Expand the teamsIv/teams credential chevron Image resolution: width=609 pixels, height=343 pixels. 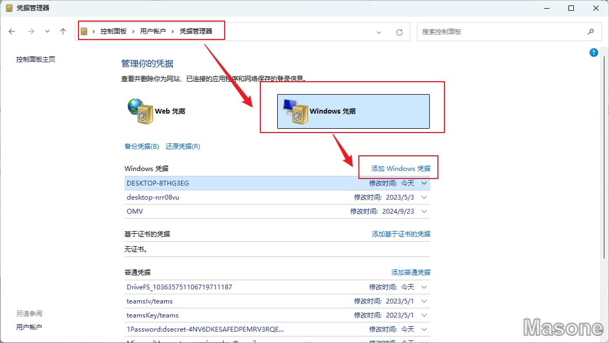click(424, 301)
